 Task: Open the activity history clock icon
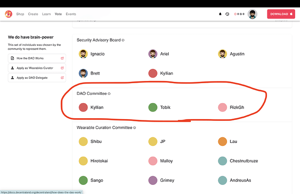coord(227,14)
